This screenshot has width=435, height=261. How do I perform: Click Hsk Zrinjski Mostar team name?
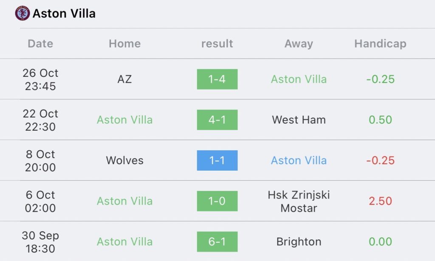pos(299,201)
